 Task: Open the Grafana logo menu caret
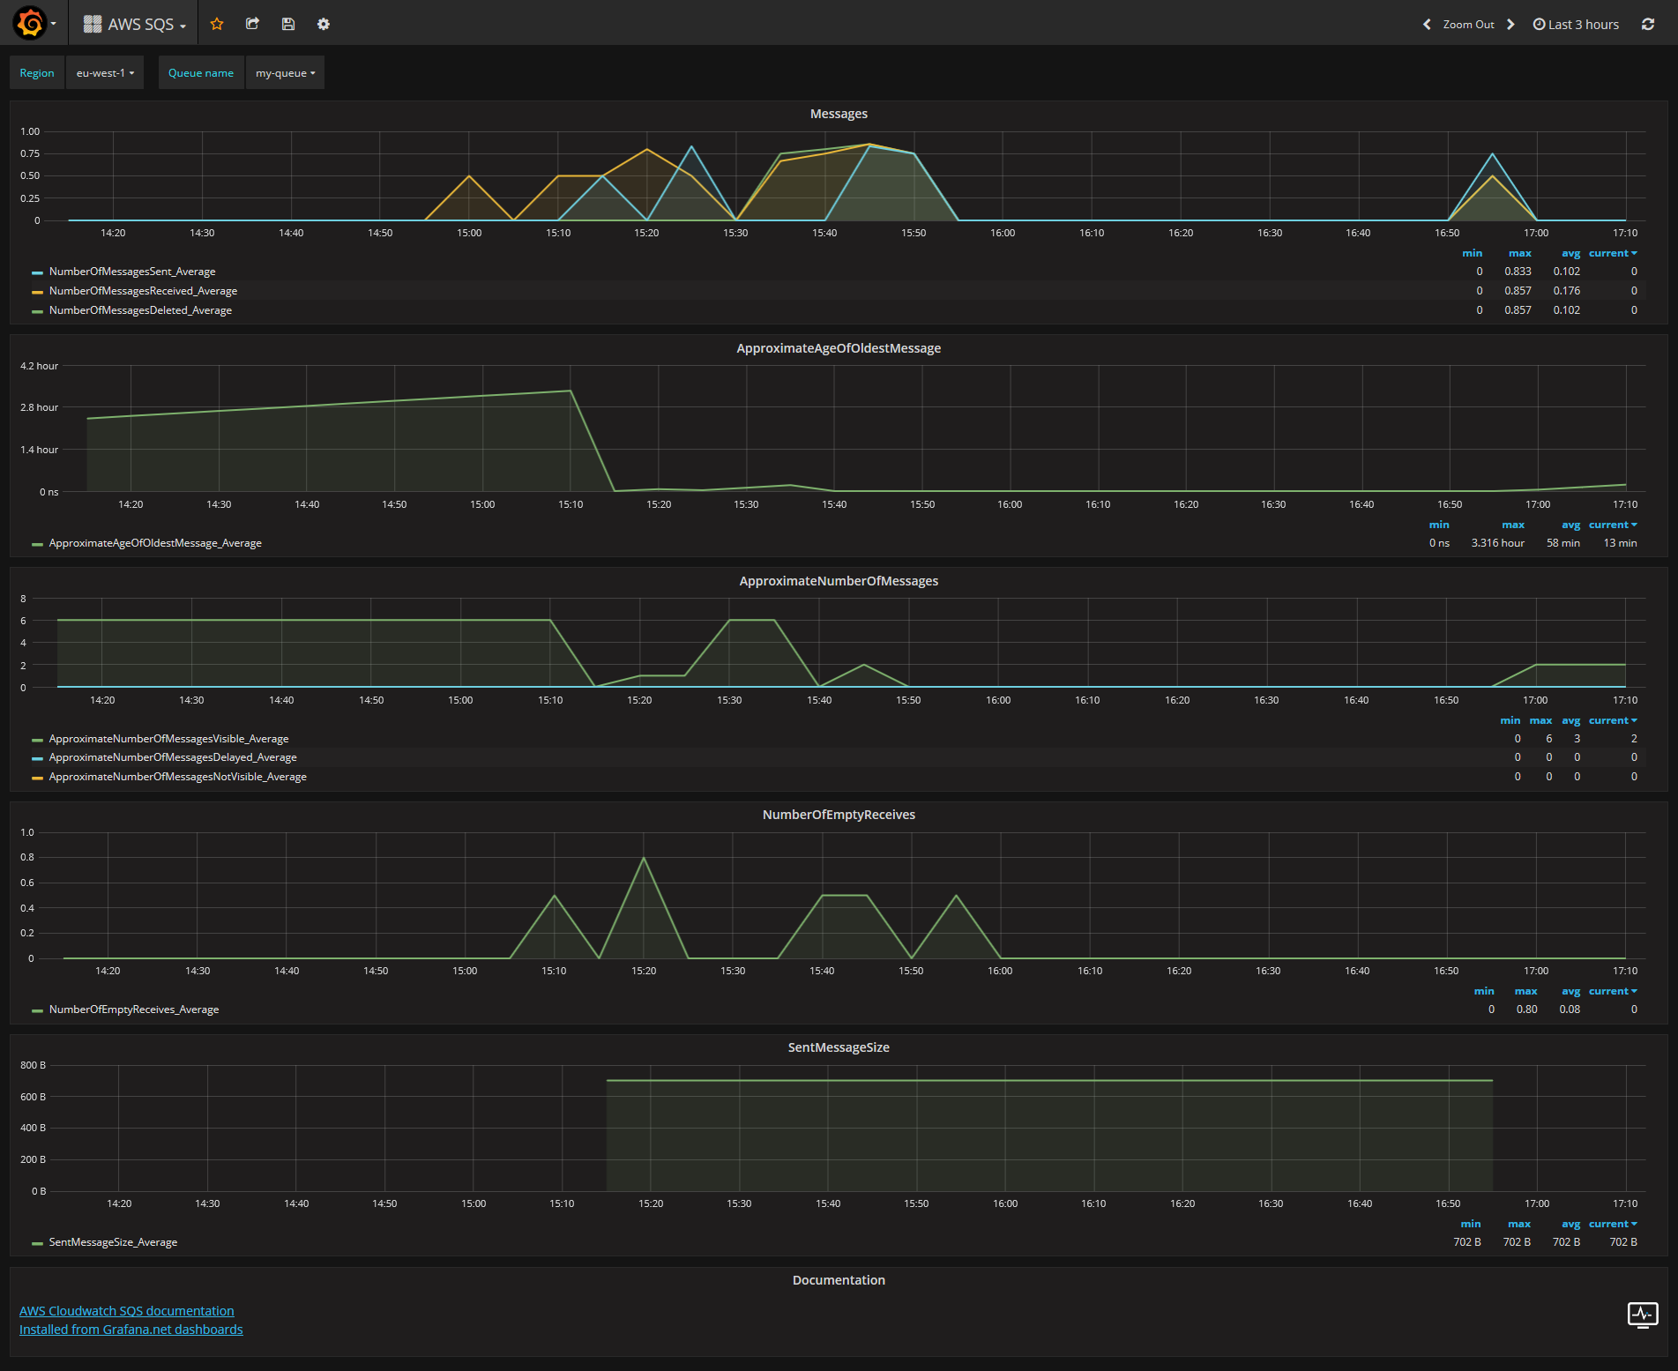tap(54, 24)
